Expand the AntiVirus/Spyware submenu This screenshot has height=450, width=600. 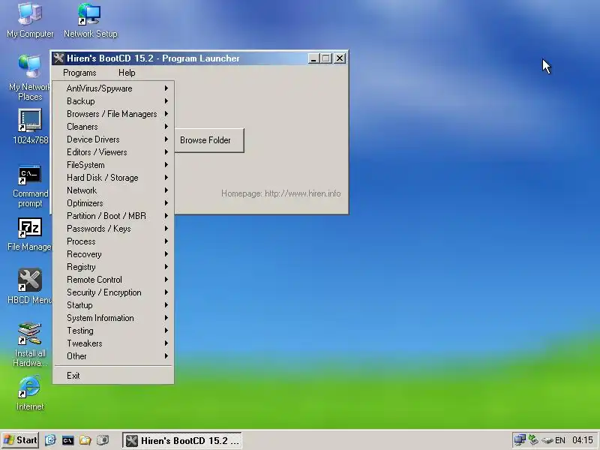(x=113, y=88)
